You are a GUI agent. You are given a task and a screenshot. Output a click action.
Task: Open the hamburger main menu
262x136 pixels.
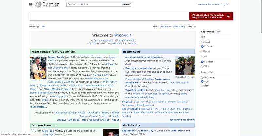pyautogui.click(x=30, y=4)
